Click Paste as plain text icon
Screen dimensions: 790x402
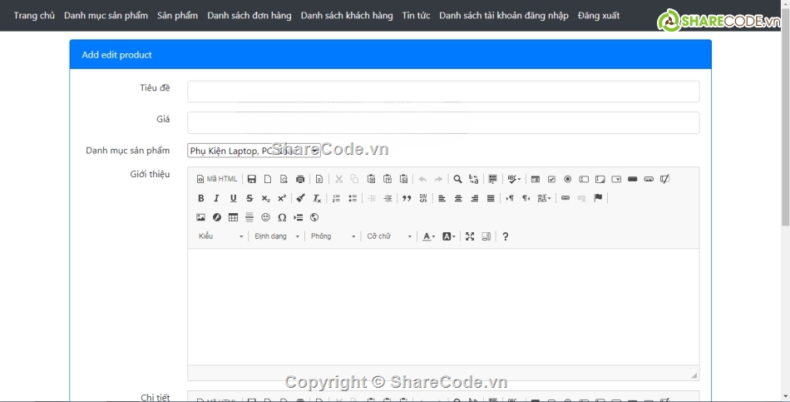388,179
